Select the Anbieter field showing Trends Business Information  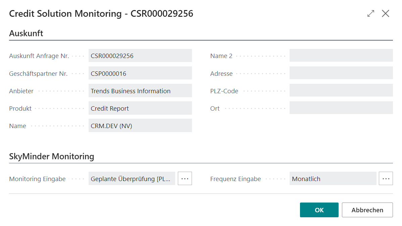coord(140,91)
